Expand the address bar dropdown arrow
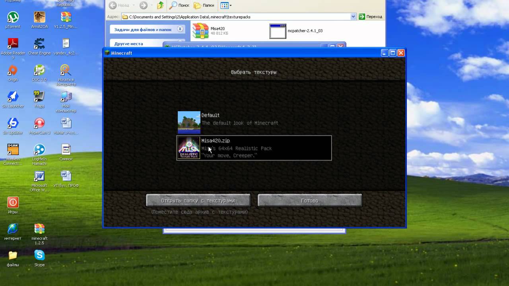The height and width of the screenshot is (286, 509). click(x=353, y=17)
